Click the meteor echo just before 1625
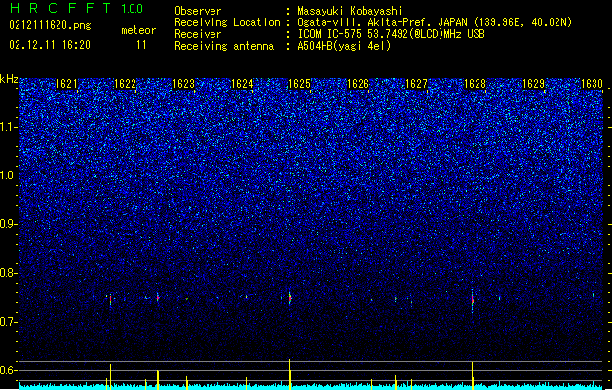The height and width of the screenshot is (390, 613). click(290, 298)
